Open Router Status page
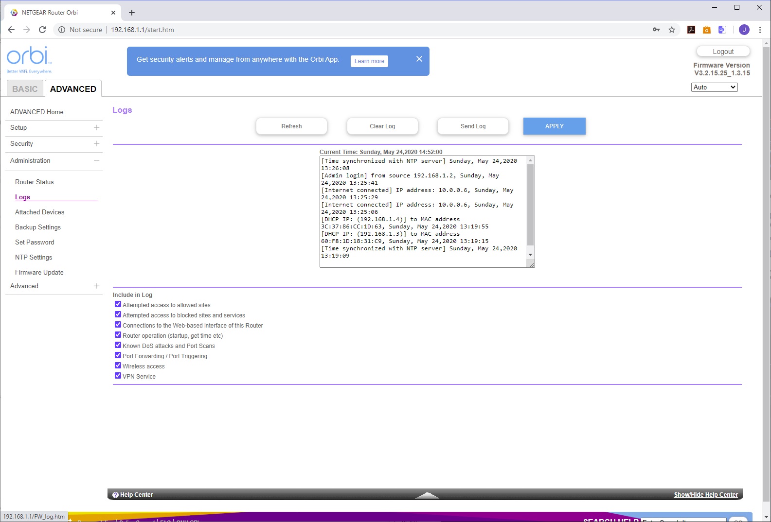This screenshot has width=771, height=522. click(x=35, y=182)
